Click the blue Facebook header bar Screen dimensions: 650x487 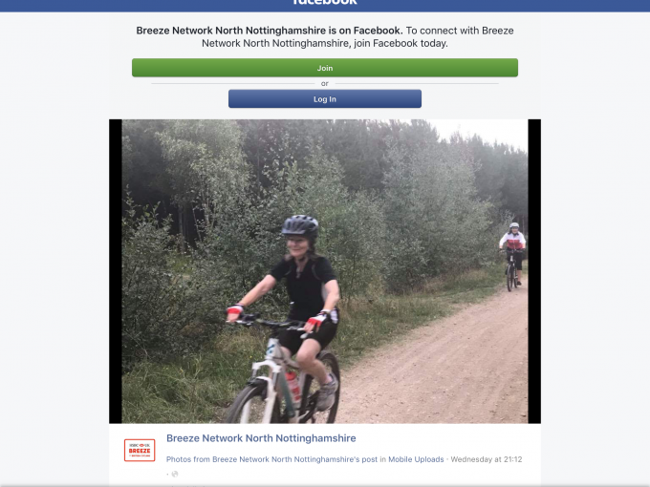point(325,6)
